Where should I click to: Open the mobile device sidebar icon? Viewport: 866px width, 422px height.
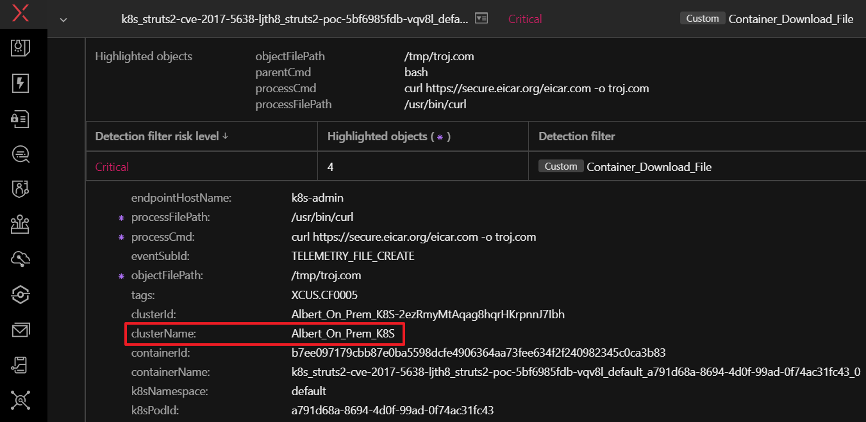(x=21, y=365)
